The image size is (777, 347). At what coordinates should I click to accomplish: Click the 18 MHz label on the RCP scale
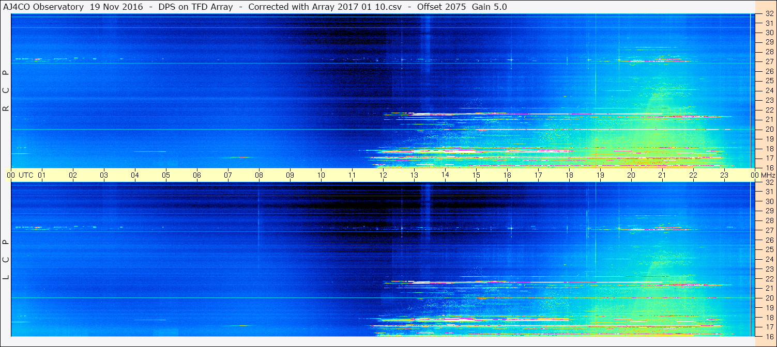(769, 148)
